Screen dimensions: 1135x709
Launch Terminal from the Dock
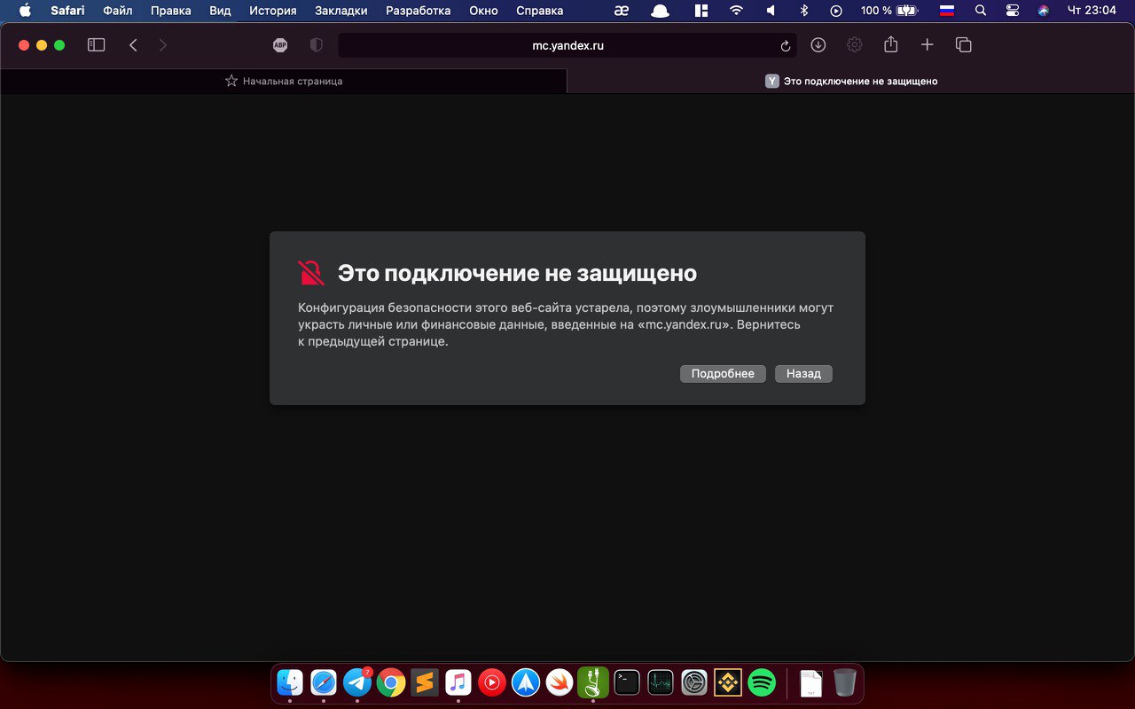(627, 682)
